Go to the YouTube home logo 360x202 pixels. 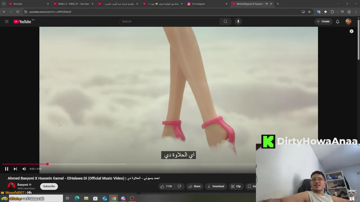(22, 22)
